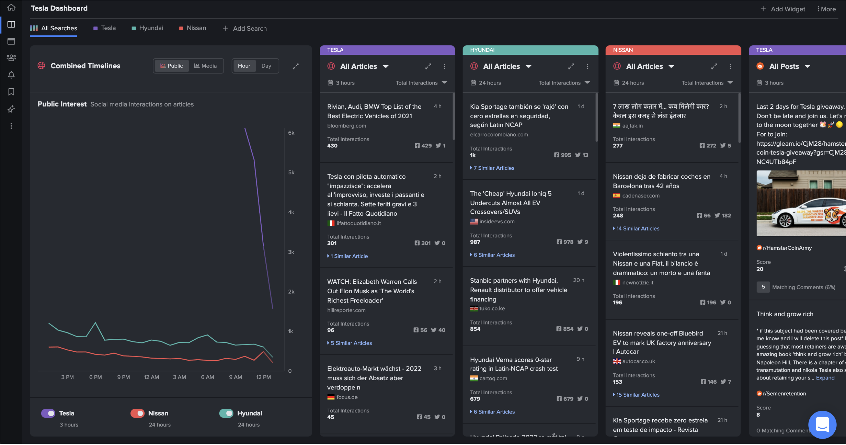This screenshot has width=846, height=445.
Task: Switch timeline to Media view
Action: coord(205,66)
